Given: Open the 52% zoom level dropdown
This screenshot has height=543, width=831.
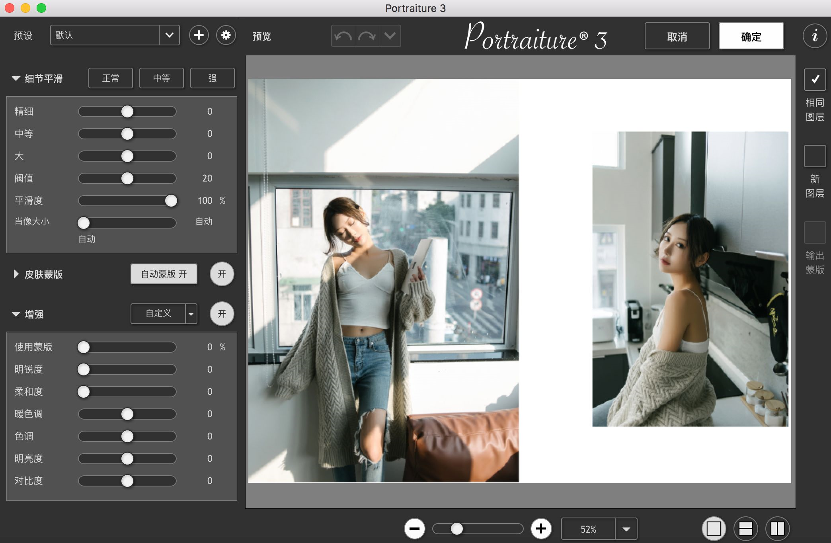Looking at the screenshot, I should (x=626, y=529).
